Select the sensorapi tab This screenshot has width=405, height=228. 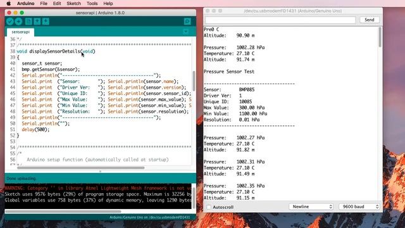tap(20, 32)
